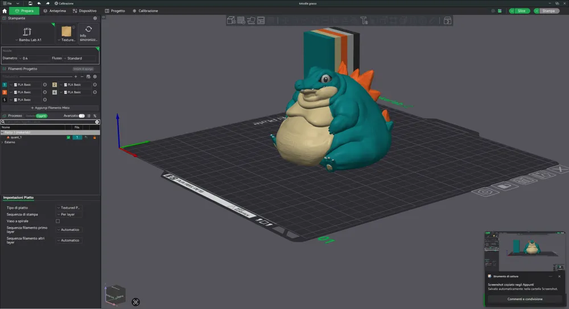The height and width of the screenshot is (309, 569).
Task: Add a filament with plus icon
Action: click(76, 77)
